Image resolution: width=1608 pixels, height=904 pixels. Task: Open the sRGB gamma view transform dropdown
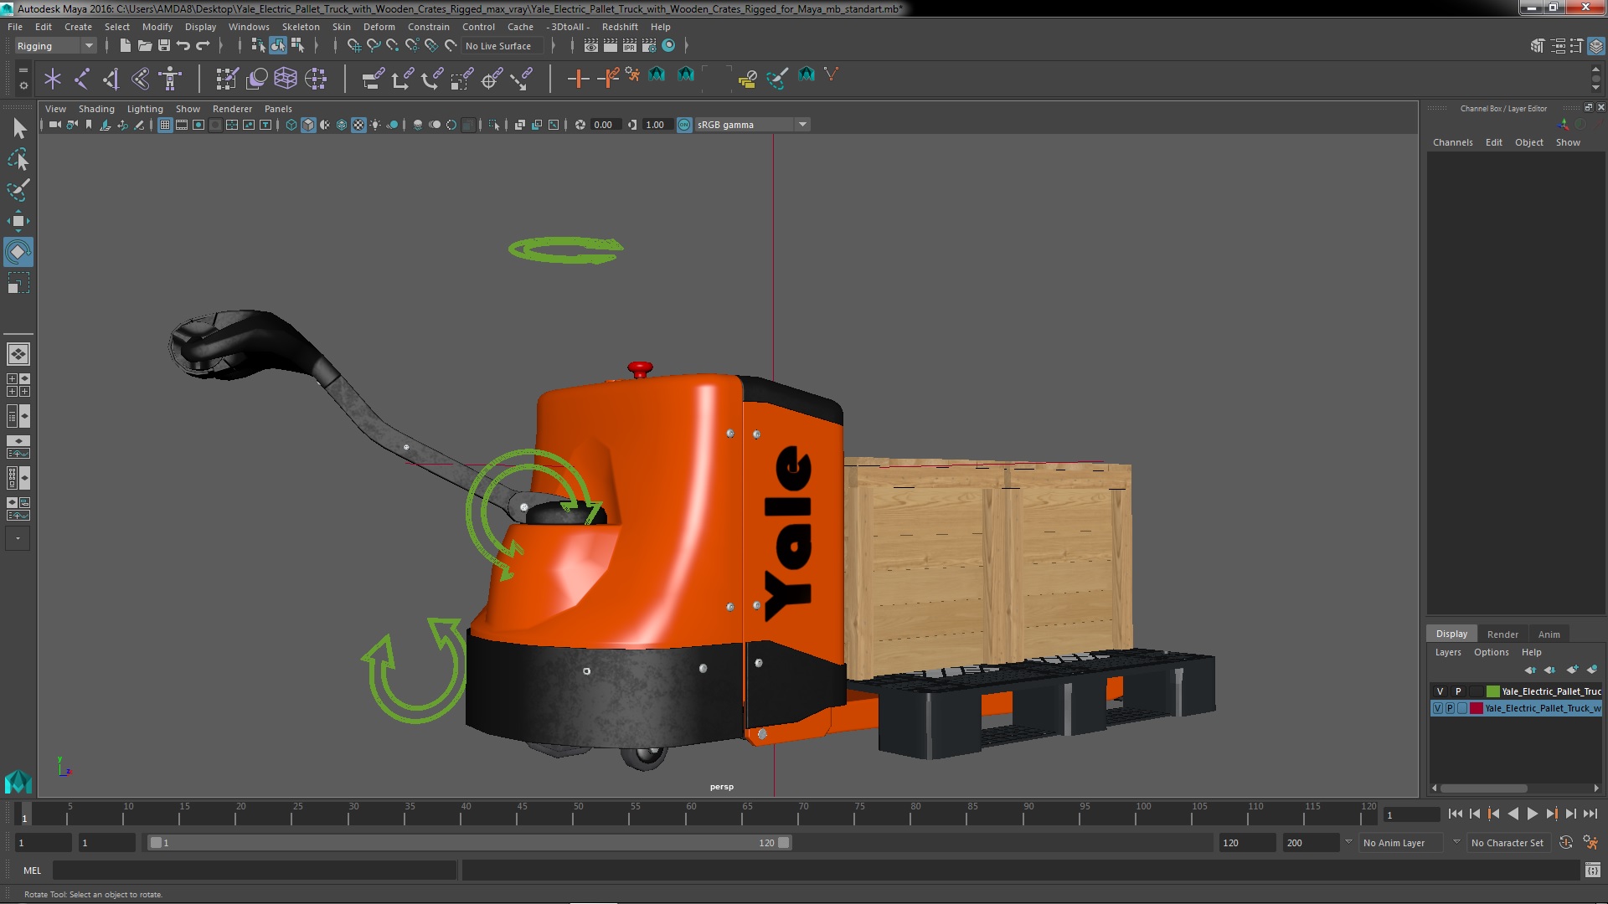click(x=752, y=125)
